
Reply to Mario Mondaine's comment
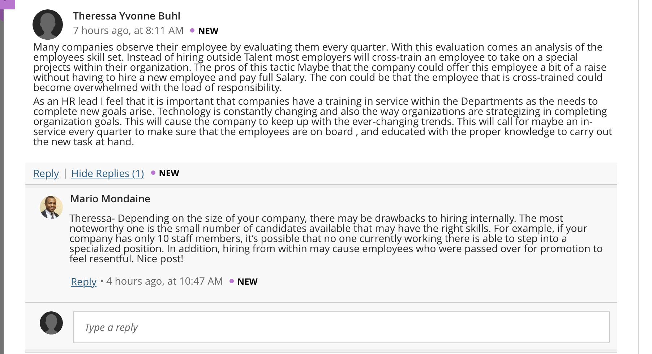tap(83, 282)
